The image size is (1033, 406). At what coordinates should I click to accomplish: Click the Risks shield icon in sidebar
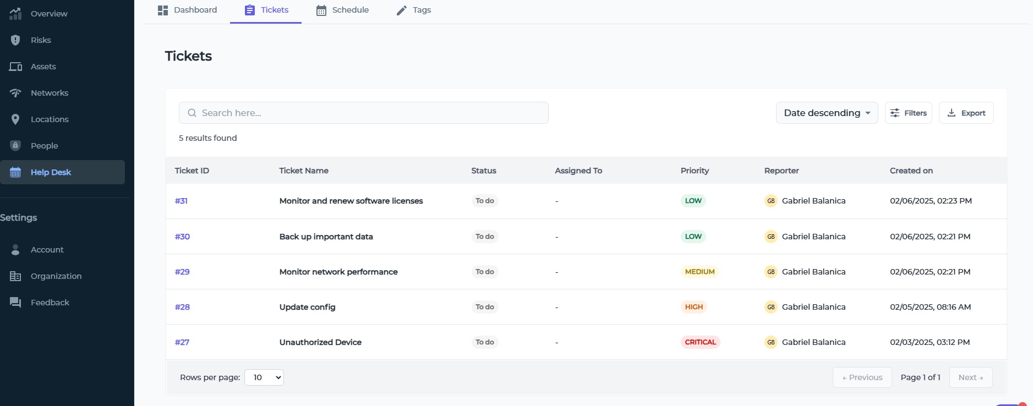[15, 40]
